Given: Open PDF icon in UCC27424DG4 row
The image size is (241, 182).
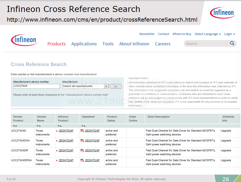Looking at the screenshot, I should coord(82,141).
